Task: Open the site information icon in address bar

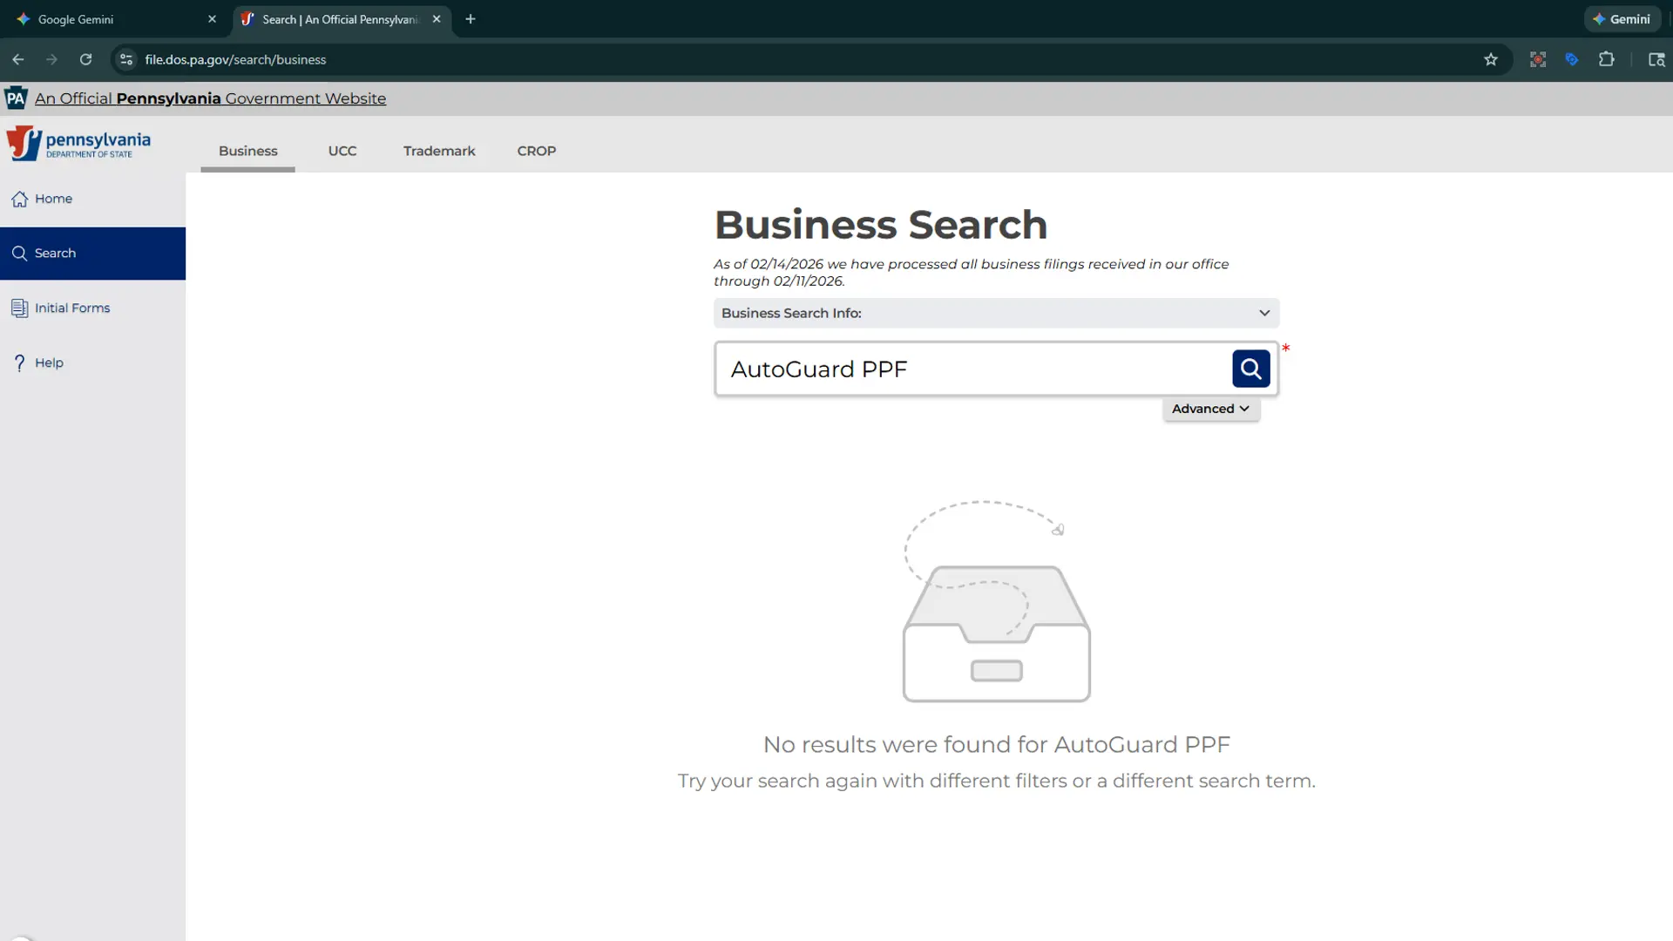Action: 126,59
